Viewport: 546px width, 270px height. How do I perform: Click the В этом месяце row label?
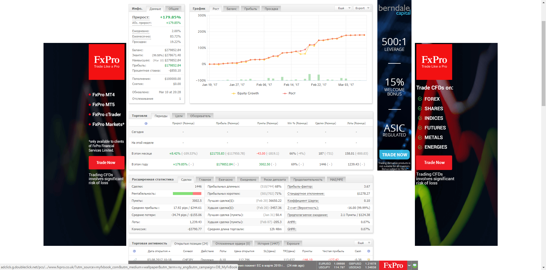[x=142, y=153]
